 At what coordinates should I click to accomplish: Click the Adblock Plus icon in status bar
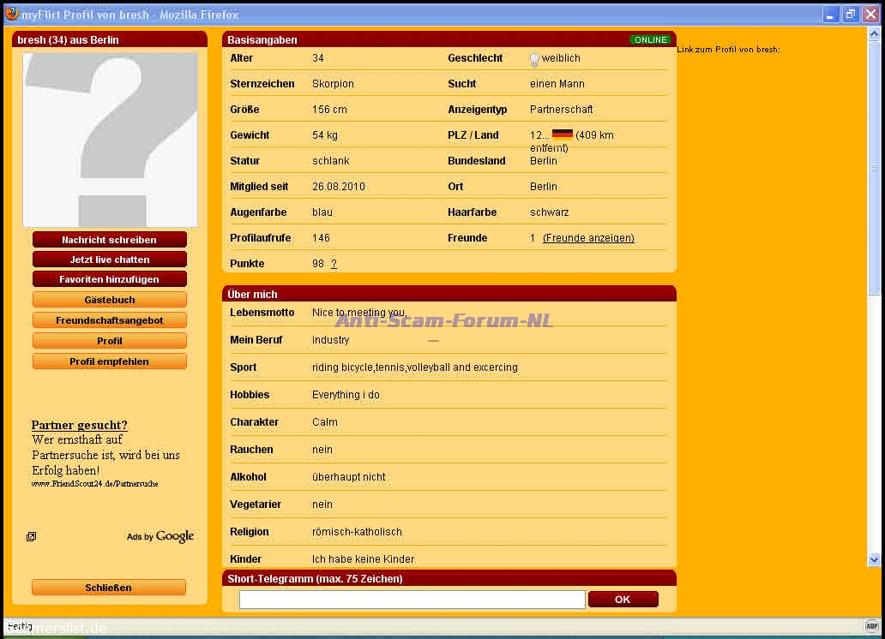[871, 626]
